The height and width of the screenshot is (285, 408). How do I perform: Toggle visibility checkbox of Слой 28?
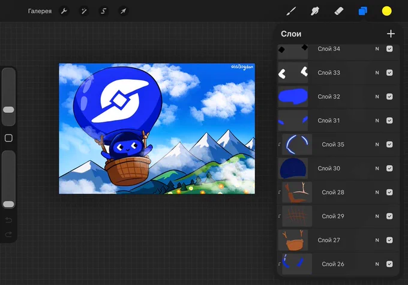coord(389,193)
